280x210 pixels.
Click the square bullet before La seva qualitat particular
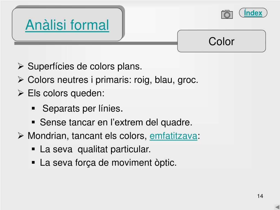click(33, 149)
